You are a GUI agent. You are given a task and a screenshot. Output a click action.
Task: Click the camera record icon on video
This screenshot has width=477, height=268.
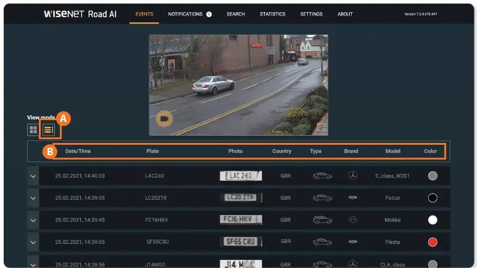164,118
